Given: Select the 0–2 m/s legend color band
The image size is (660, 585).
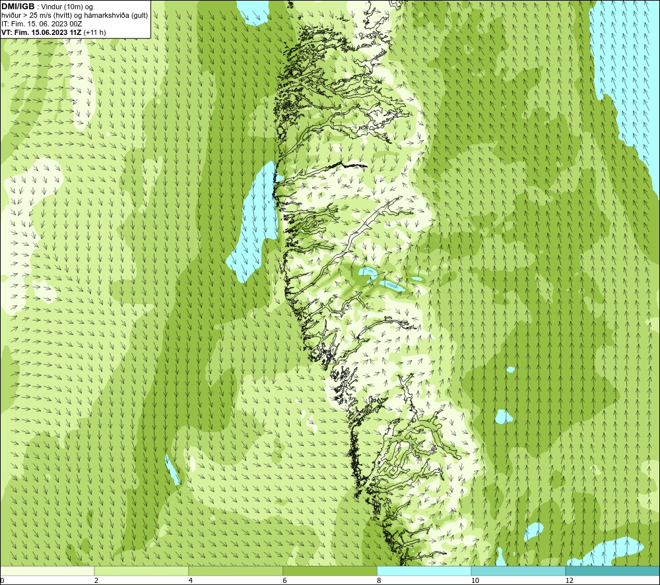Looking at the screenshot, I should pos(47,571).
